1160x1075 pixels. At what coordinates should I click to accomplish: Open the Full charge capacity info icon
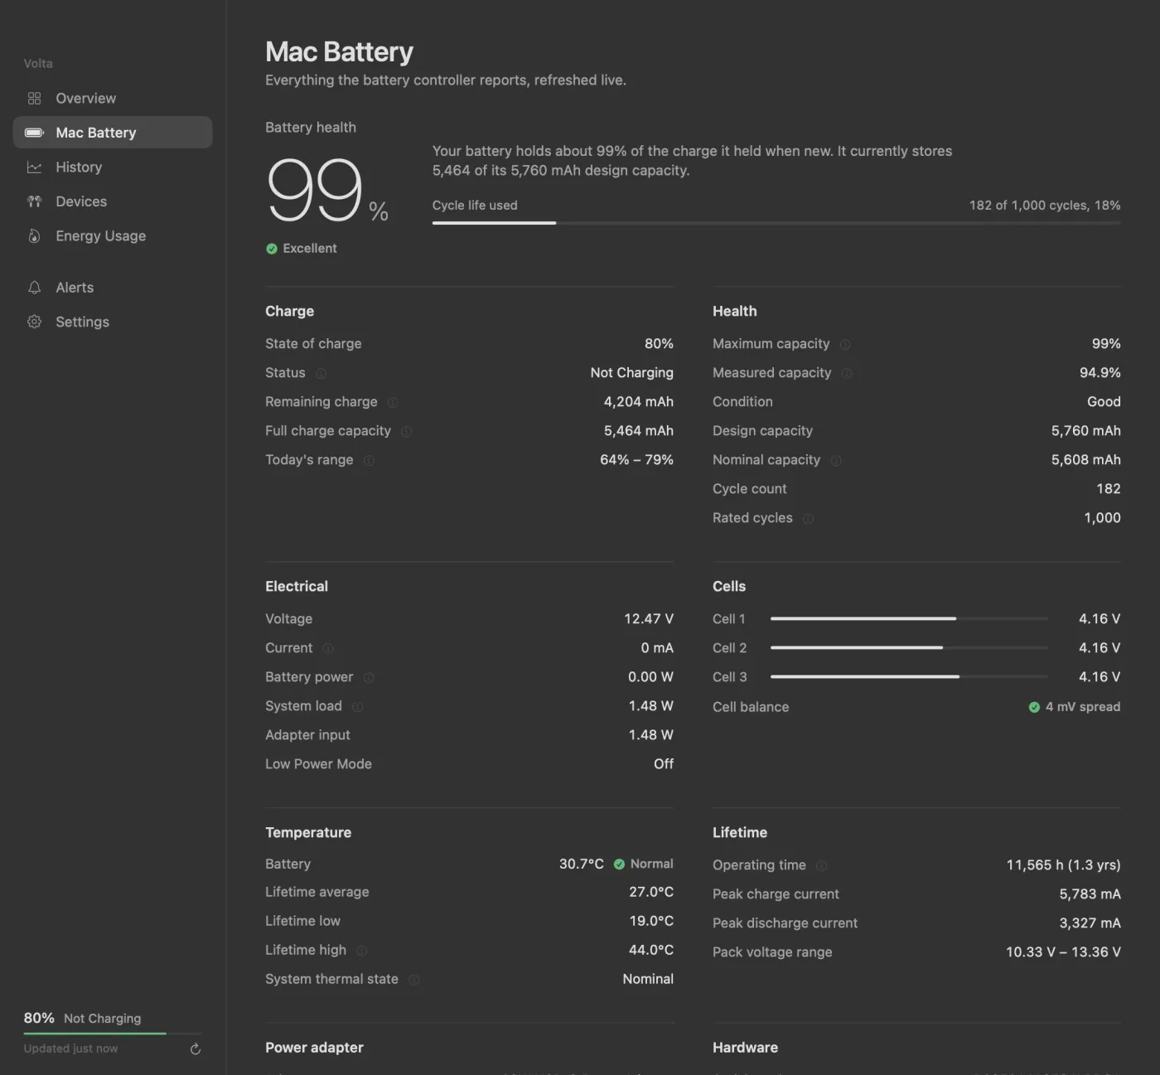point(407,432)
